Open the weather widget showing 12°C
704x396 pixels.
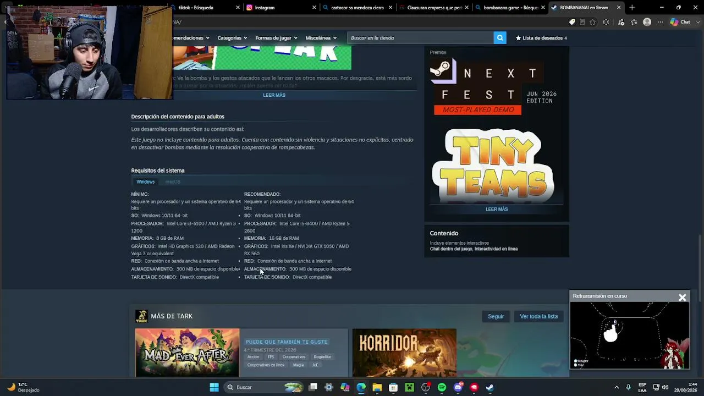pyautogui.click(x=23, y=387)
